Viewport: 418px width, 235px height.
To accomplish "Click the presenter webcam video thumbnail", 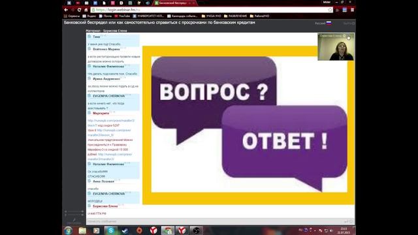I will pyautogui.click(x=336, y=46).
